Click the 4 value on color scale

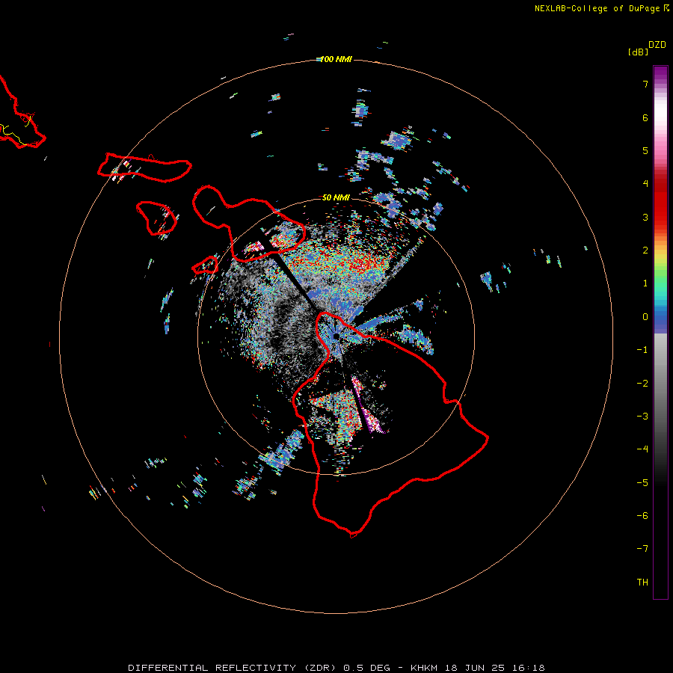coord(645,184)
